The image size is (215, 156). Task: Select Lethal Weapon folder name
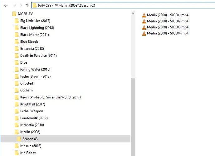point(32,111)
